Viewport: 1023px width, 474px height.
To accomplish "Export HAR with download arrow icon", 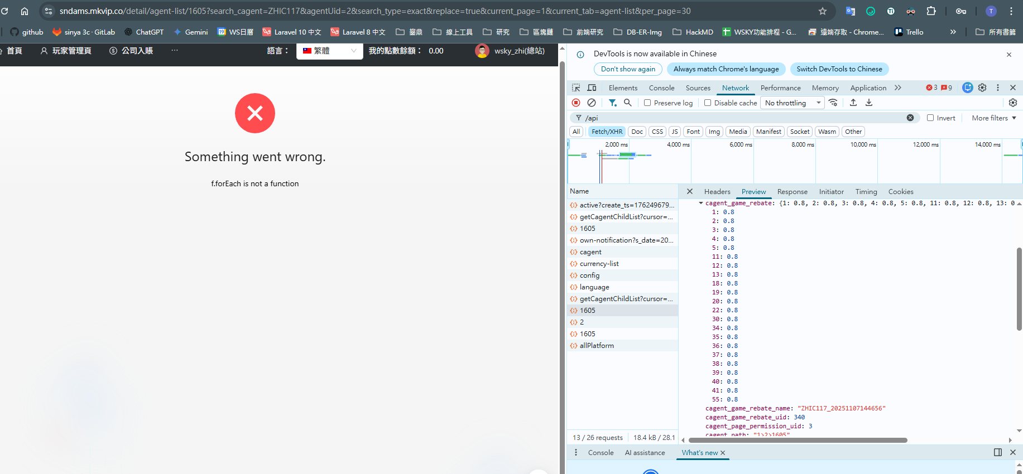I will coord(869,103).
